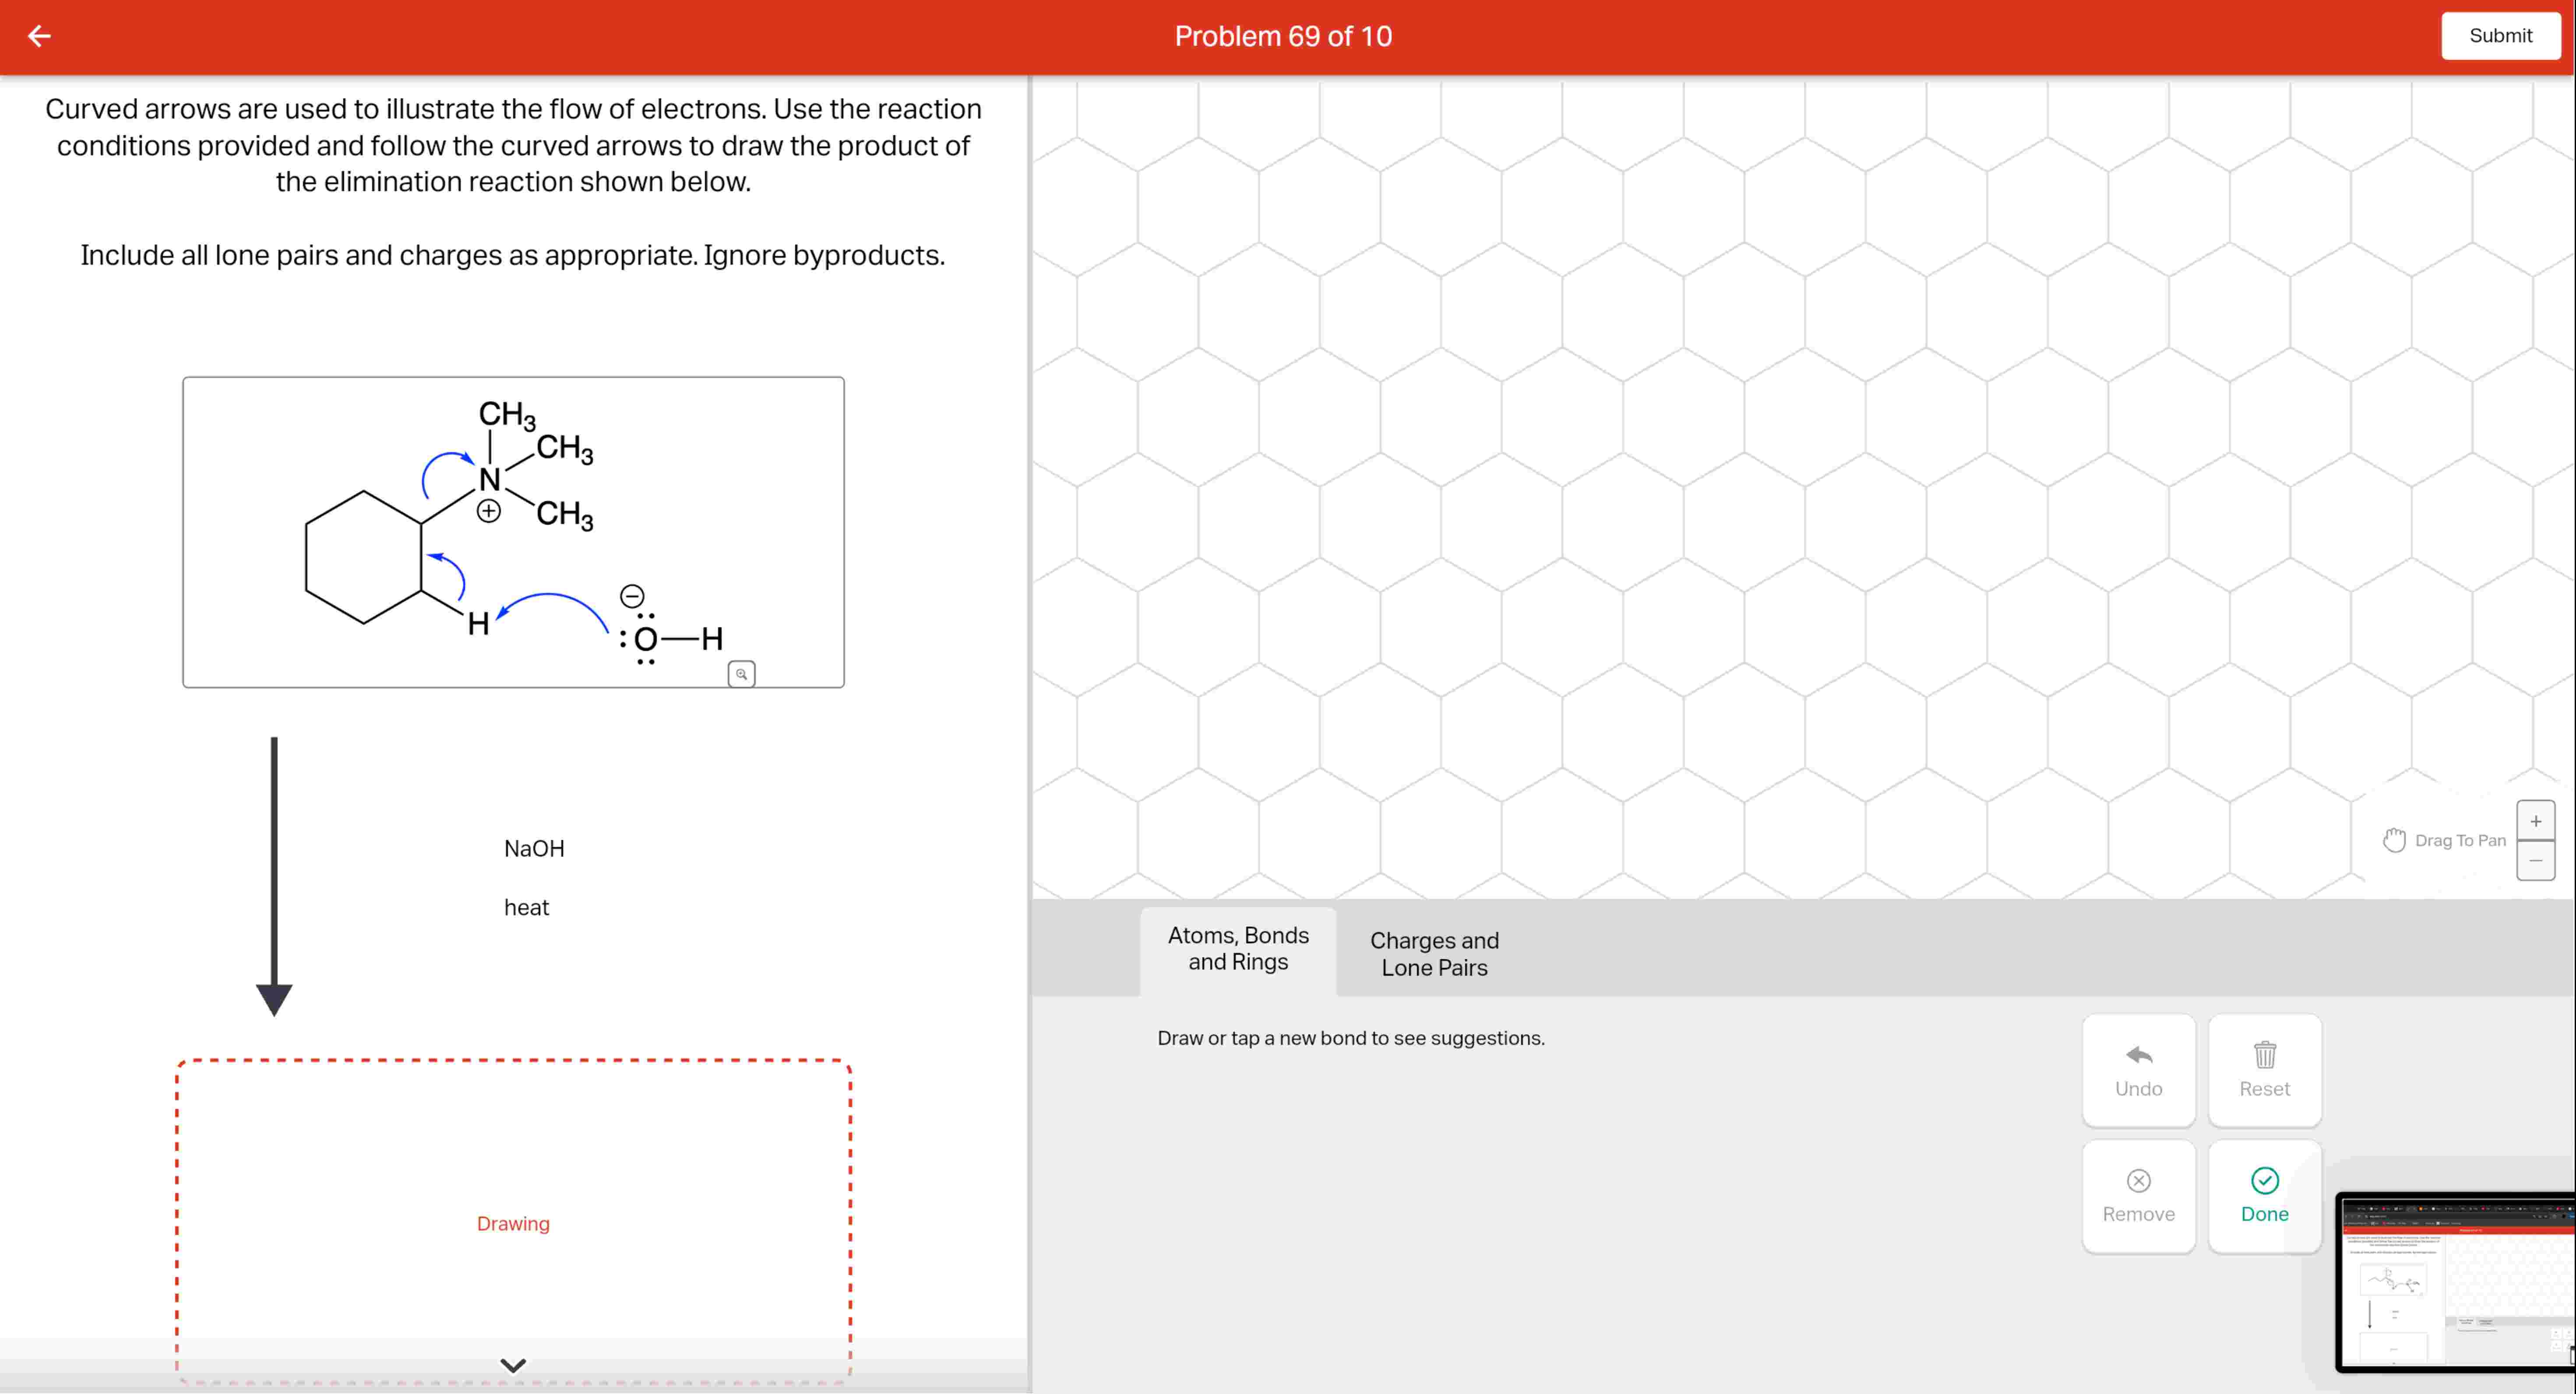
Task: Click the Drag To Pan hand icon
Action: coord(2394,840)
